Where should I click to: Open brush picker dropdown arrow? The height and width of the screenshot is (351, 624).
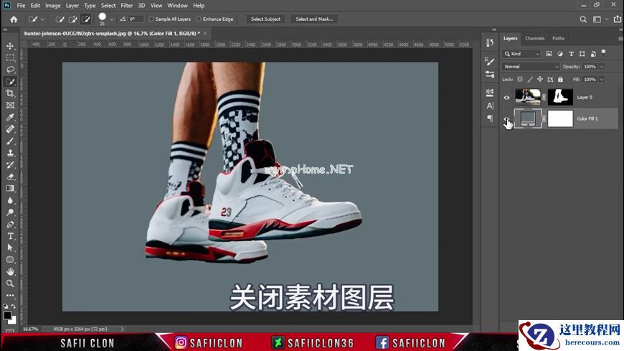pyautogui.click(x=112, y=19)
